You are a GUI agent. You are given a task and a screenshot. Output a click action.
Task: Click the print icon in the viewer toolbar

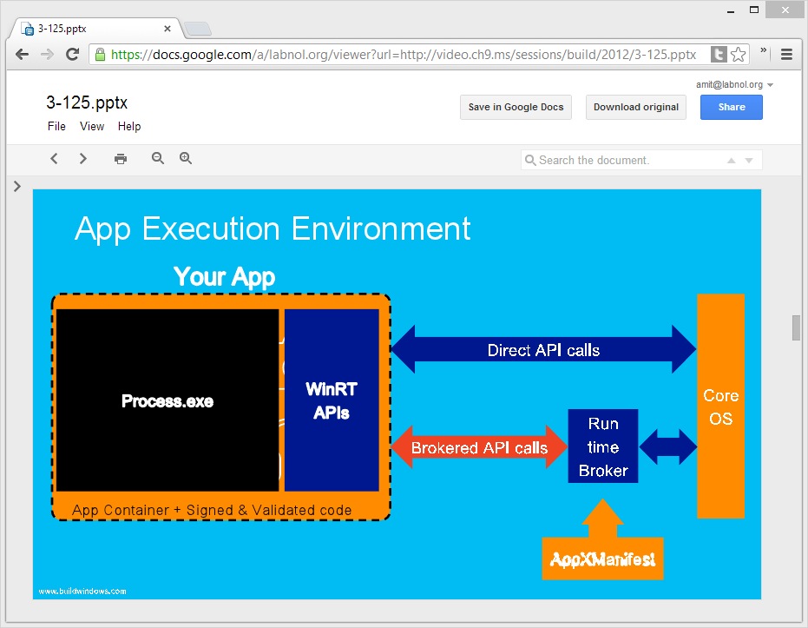[x=120, y=158]
